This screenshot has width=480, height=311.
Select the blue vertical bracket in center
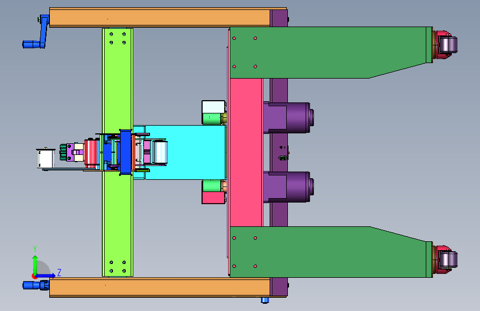tap(126, 152)
